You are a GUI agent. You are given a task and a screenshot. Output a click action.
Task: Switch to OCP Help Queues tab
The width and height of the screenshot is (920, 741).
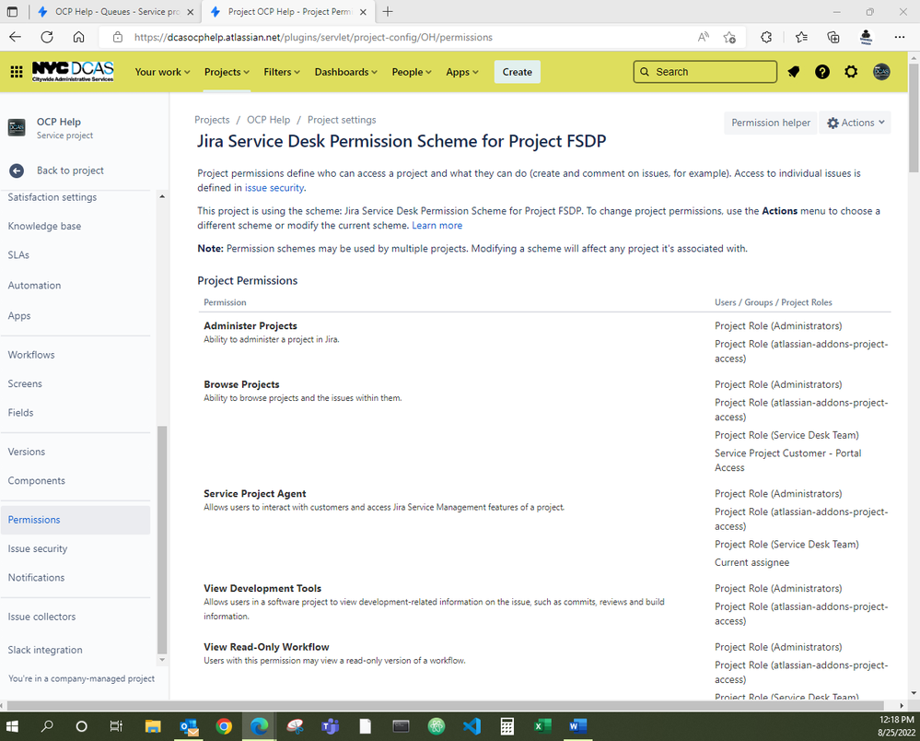(x=116, y=12)
